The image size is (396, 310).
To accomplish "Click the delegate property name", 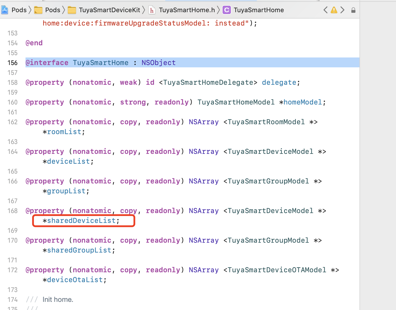I will (279, 82).
